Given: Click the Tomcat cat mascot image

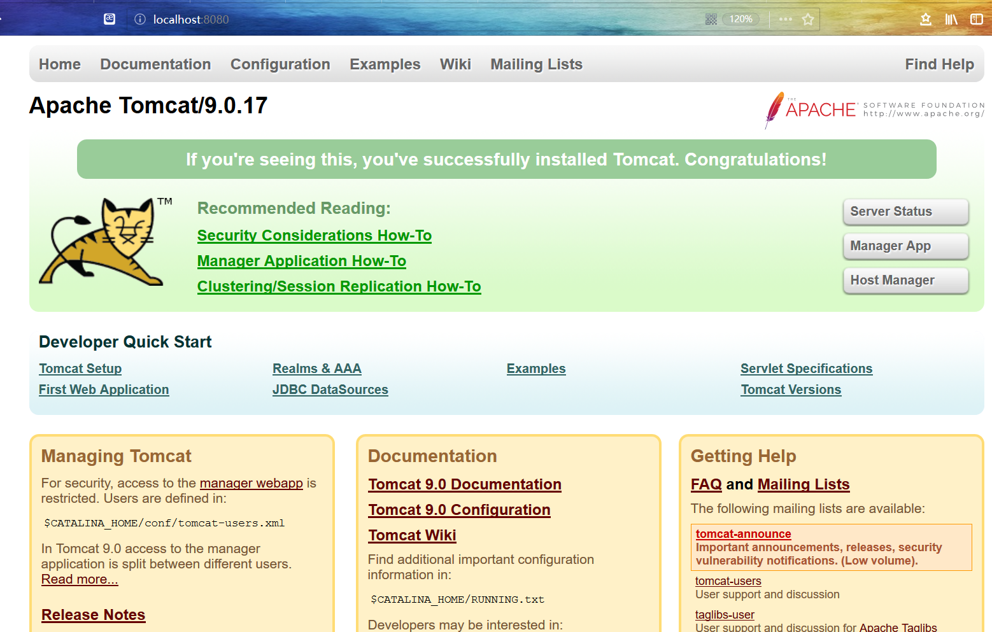Looking at the screenshot, I should [106, 241].
